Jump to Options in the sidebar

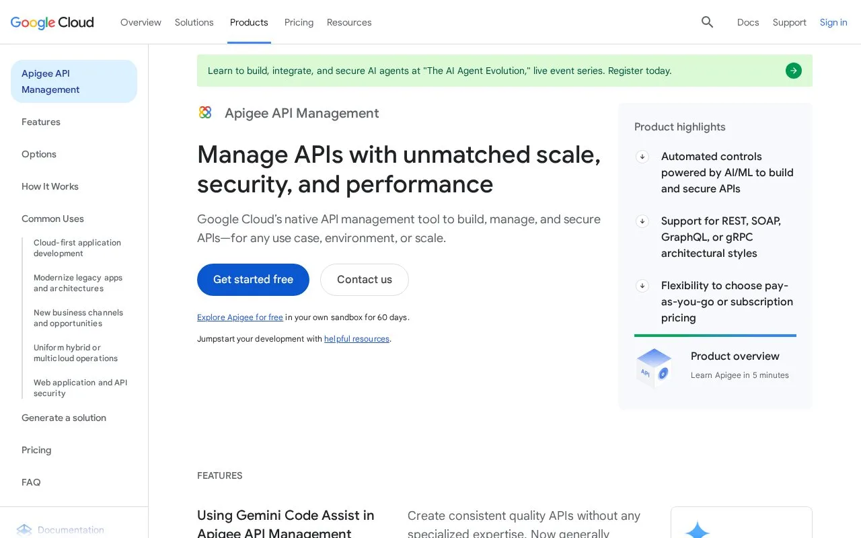[39, 154]
